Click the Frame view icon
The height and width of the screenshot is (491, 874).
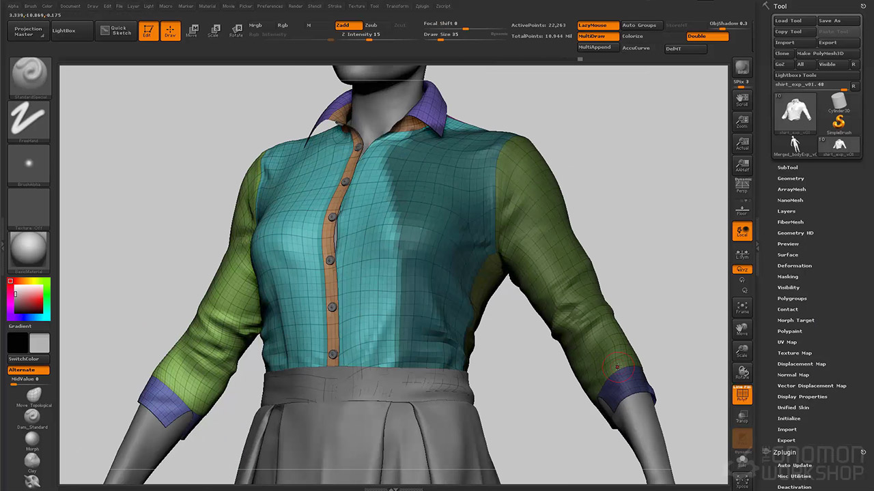(742, 308)
